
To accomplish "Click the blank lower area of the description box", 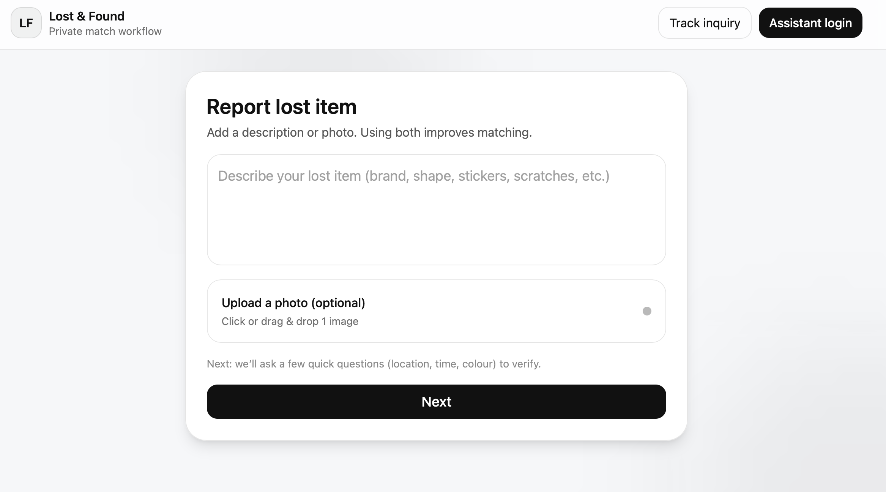I will (x=436, y=232).
